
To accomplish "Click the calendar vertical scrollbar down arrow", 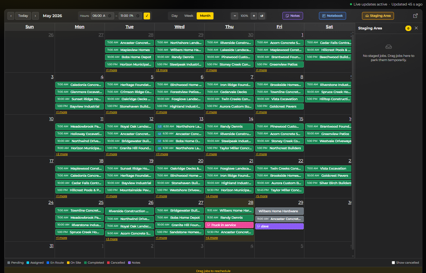I will click(353, 256).
